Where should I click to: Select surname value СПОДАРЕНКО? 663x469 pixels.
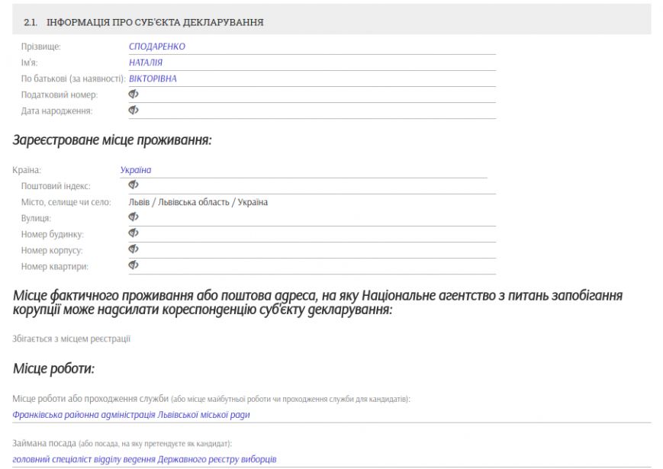tap(157, 47)
